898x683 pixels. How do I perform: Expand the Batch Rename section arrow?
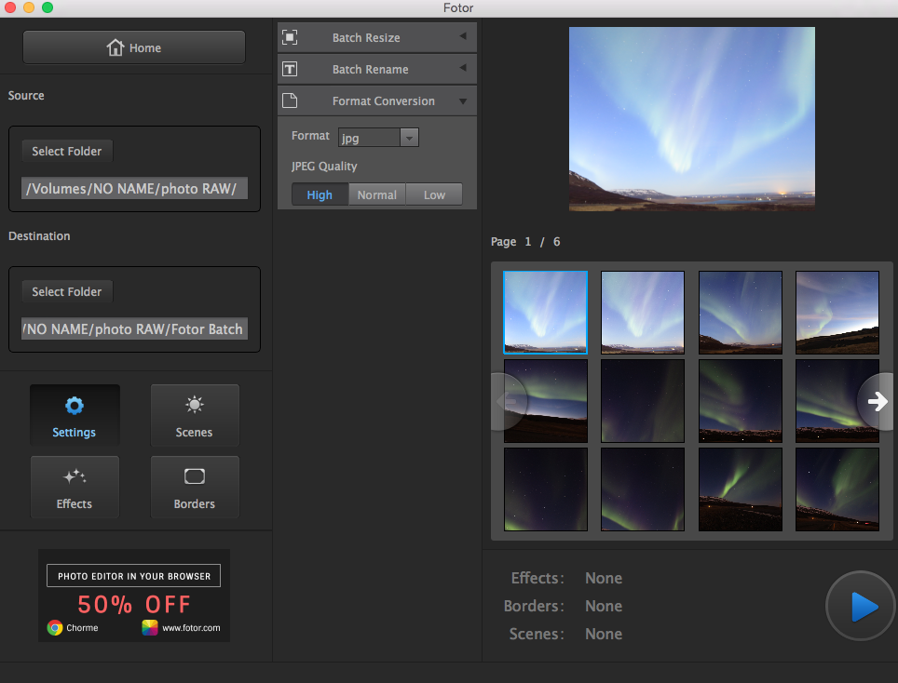(462, 69)
